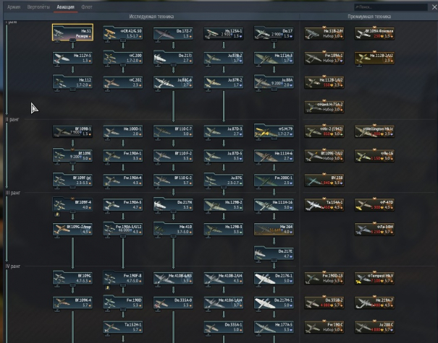This screenshot has width=438, height=343.
Task: Select the Hs 129B-2 attacker
Action: click(224, 204)
